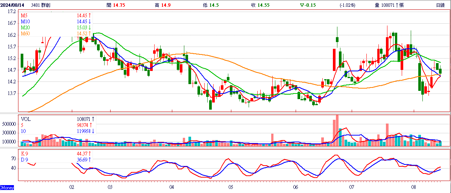Screen dimensions: 451x193
Task: Click the 08 month marker on the timeline
Action: coord(414,187)
